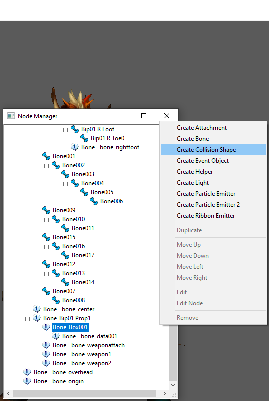Viewport: 269px width, 401px height.
Task: Collapse the Bone007 branch
Action: [37, 292]
